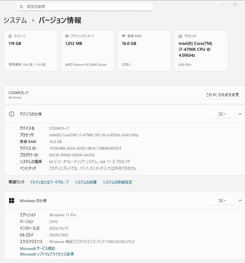
Task: Click edition value Windows 11 Pro
Action: point(63,215)
